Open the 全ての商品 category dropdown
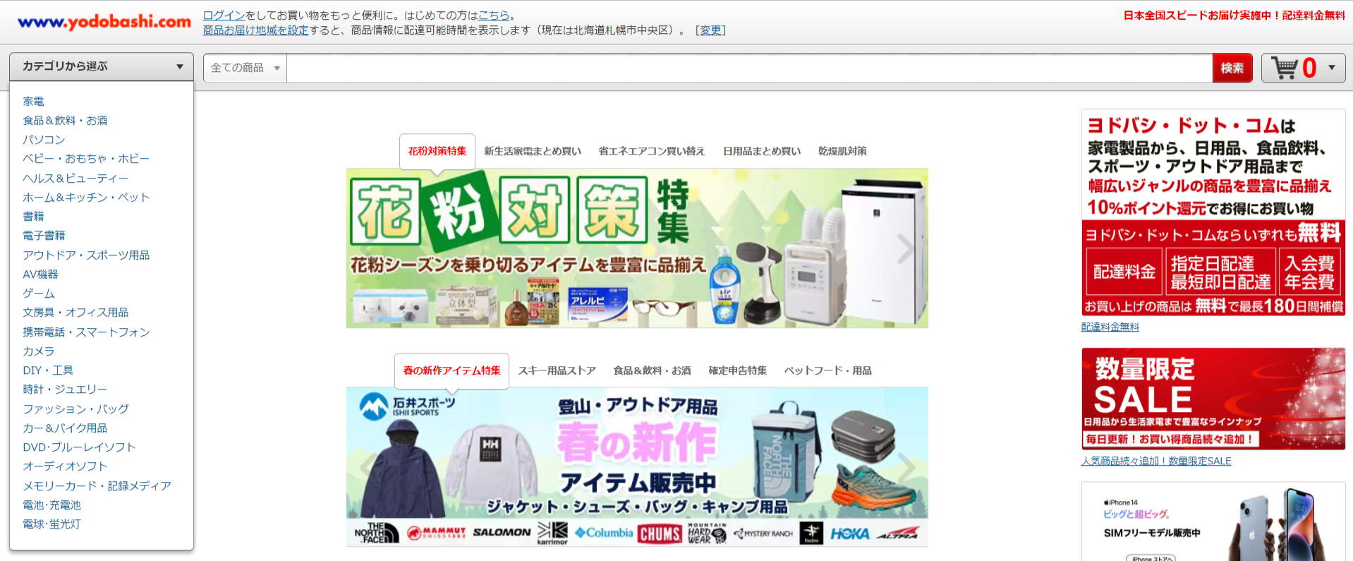The height and width of the screenshot is (561, 1353). pos(245,68)
